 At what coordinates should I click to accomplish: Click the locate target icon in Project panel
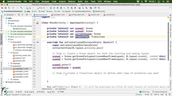coord(19,15)
